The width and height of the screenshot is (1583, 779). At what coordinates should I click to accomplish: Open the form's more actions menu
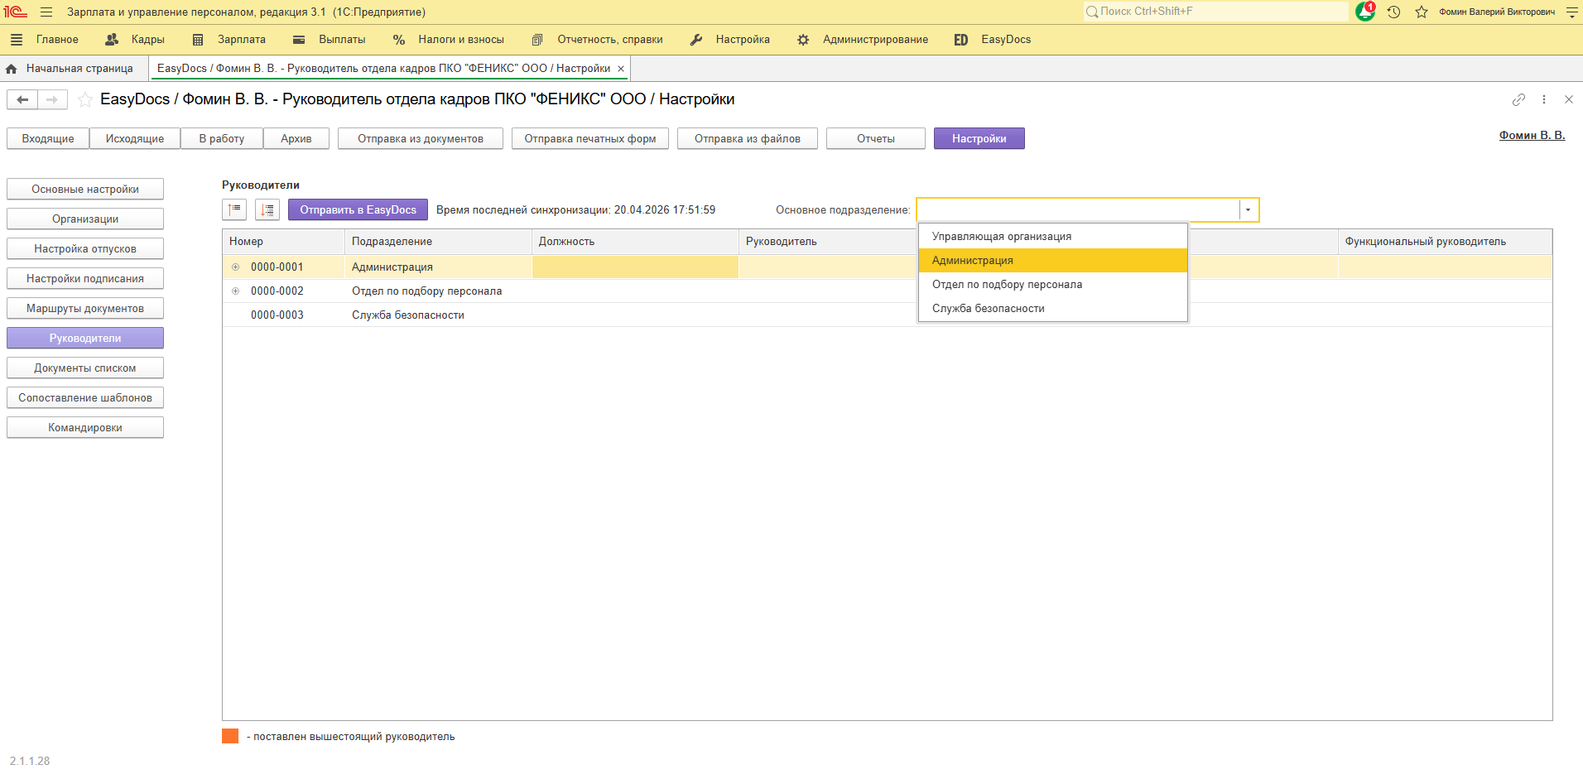(1544, 99)
